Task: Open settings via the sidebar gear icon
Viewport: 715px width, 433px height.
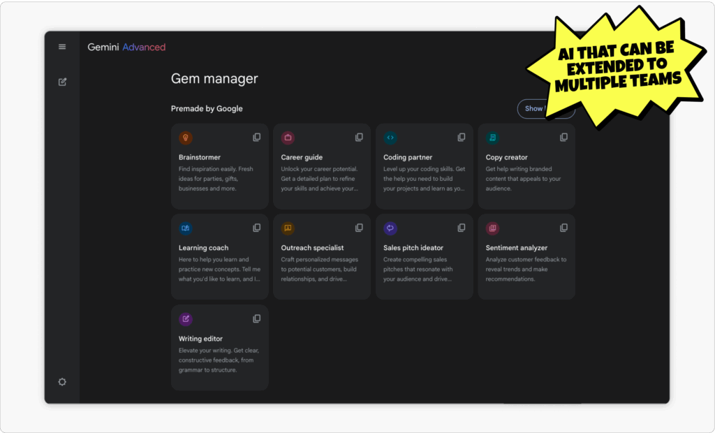Action: [x=61, y=381]
